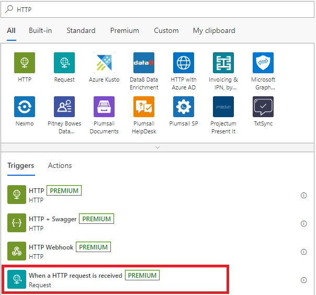Open the Nexmo connector icon
The image size is (316, 295).
(25, 107)
